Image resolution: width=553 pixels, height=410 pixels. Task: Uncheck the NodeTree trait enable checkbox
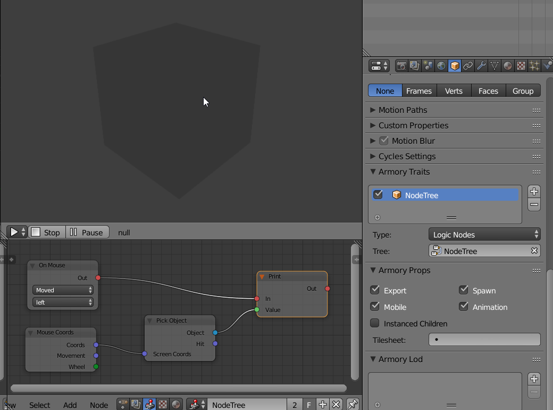[379, 194]
